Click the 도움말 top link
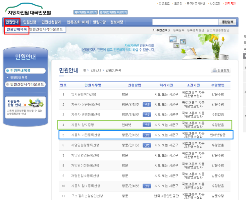Image resolution: width=246 pixels, height=200 pixels. tap(178, 4)
